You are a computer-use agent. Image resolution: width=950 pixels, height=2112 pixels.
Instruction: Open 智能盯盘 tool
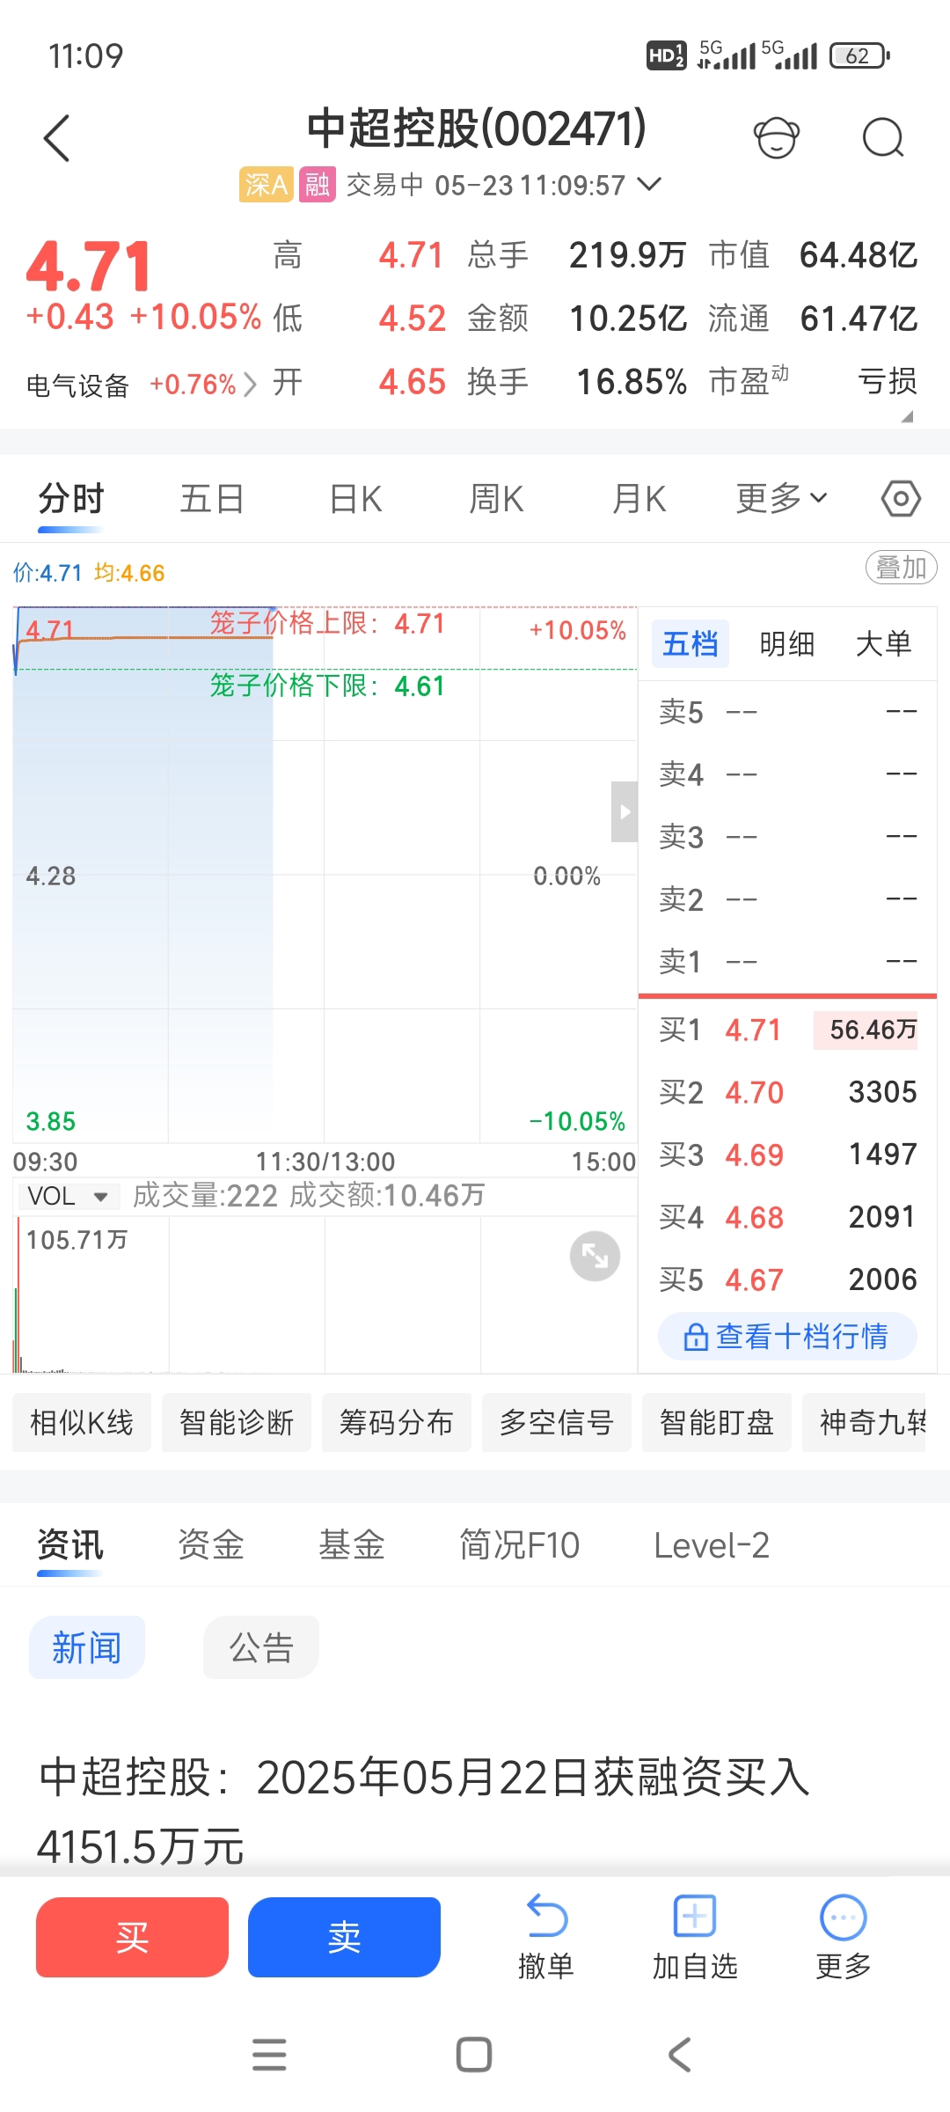(x=717, y=1422)
